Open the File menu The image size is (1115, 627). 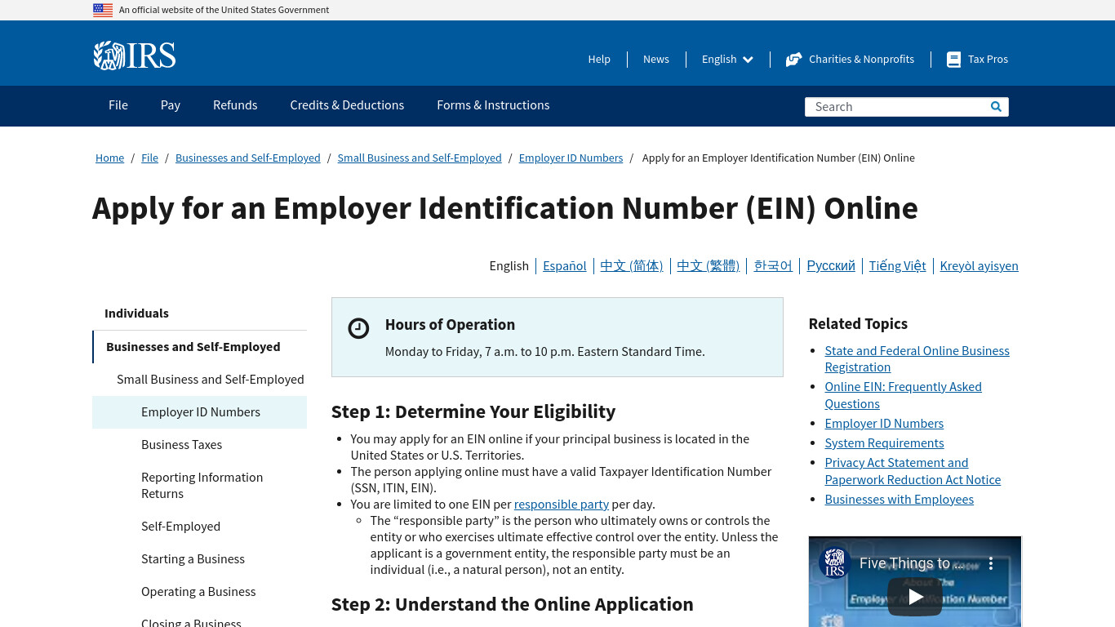[x=118, y=105]
